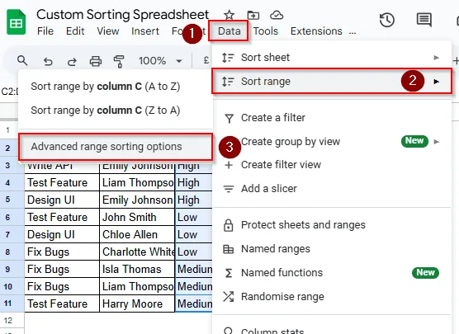Open the Insert menu
This screenshot has height=334, width=459.
point(145,31)
